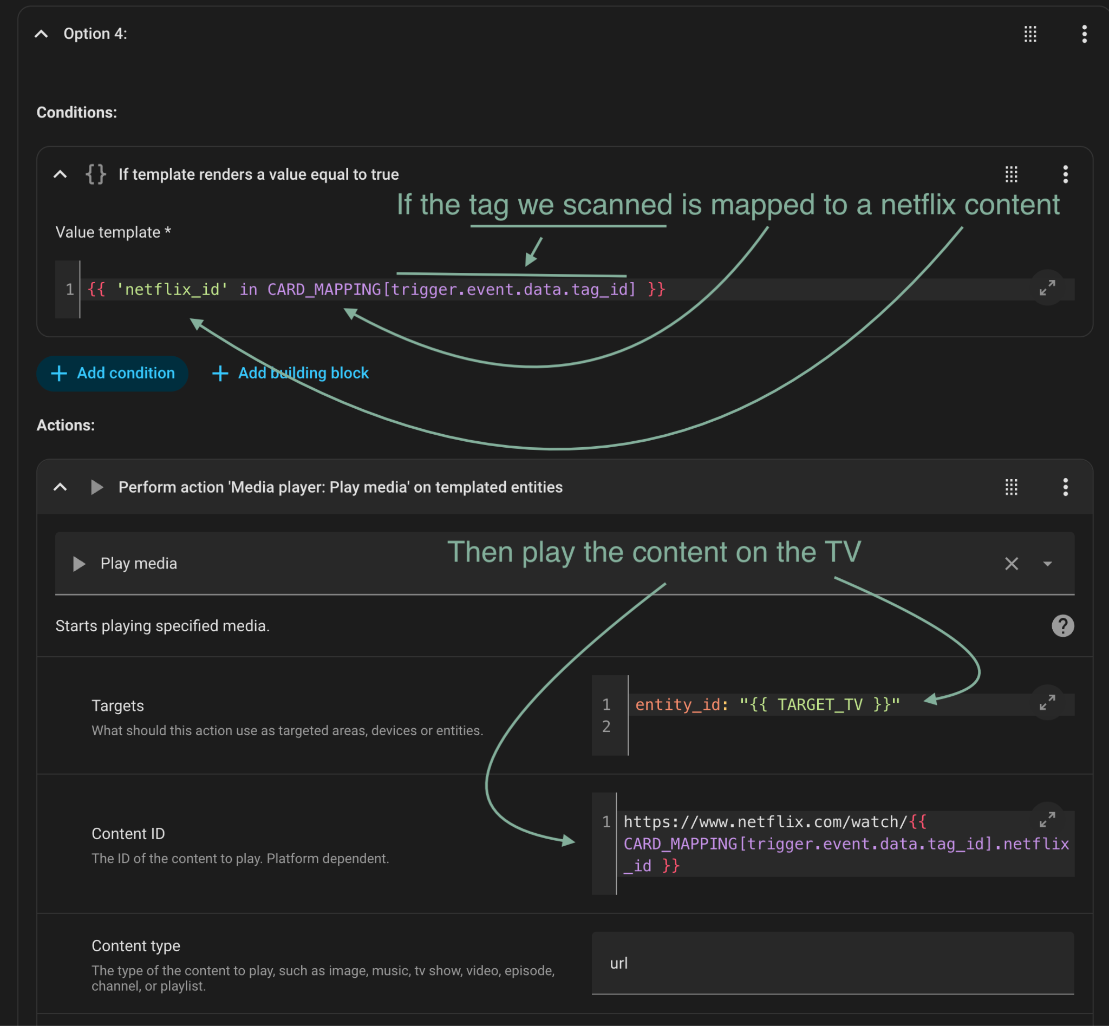Image resolution: width=1109 pixels, height=1026 pixels.
Task: Open the Option 4 three-dot menu
Action: pos(1084,34)
